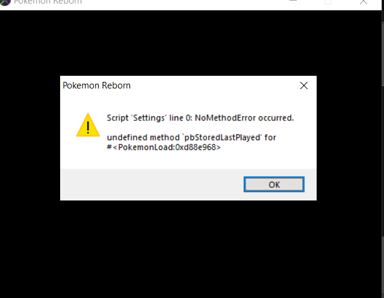This screenshot has height=298, width=384.
Task: Click the word NoMethodError in the message
Action: [x=225, y=118]
